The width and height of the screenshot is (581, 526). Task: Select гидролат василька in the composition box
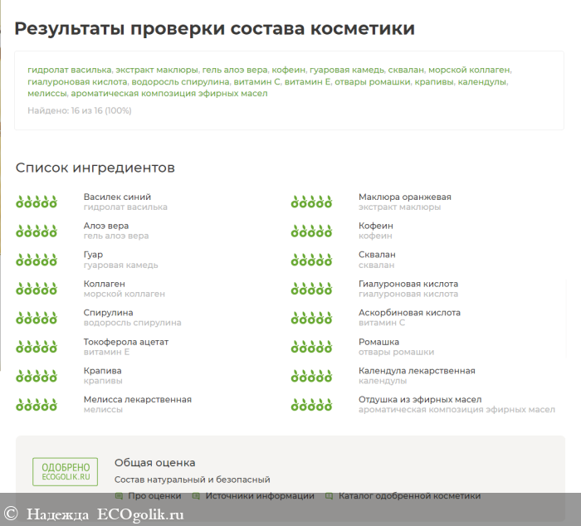click(x=70, y=71)
